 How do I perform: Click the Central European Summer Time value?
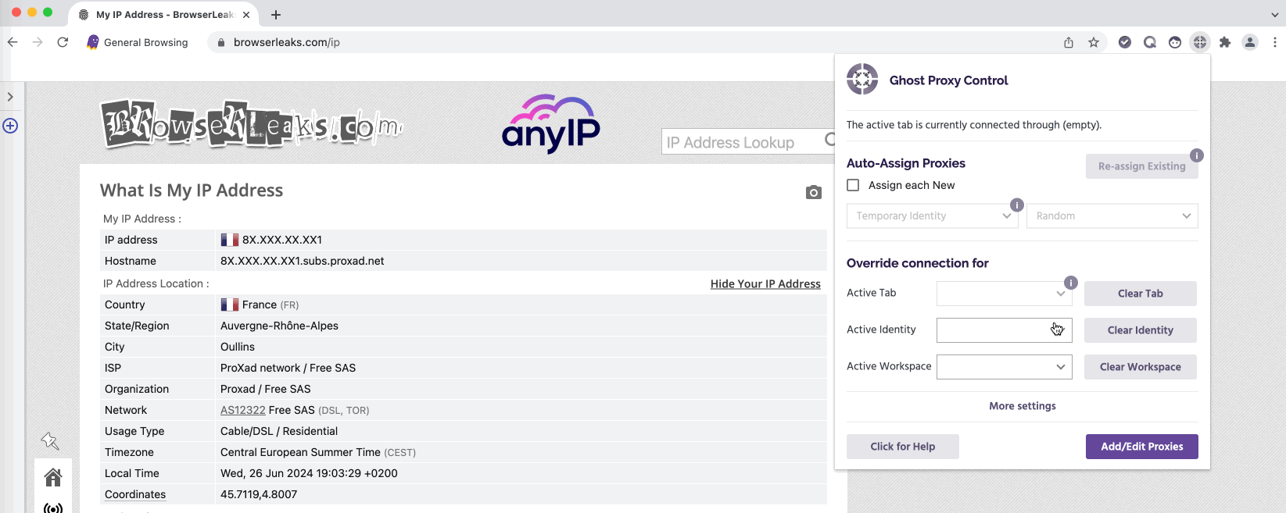tap(300, 452)
